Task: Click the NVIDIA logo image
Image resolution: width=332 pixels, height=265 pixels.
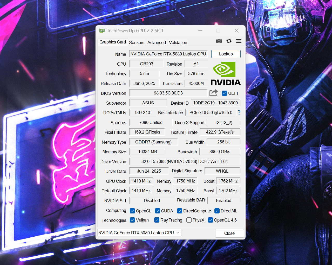Action: click(x=226, y=73)
